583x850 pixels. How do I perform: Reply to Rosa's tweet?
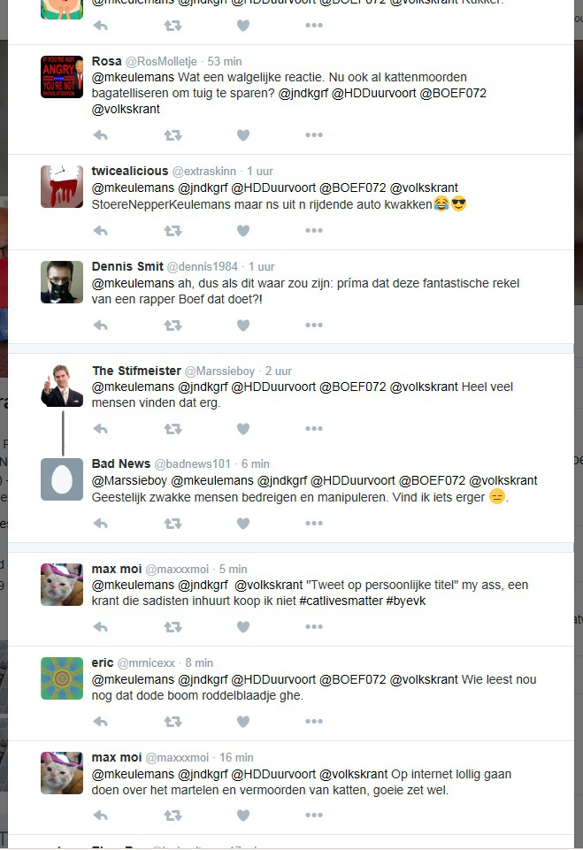click(100, 135)
